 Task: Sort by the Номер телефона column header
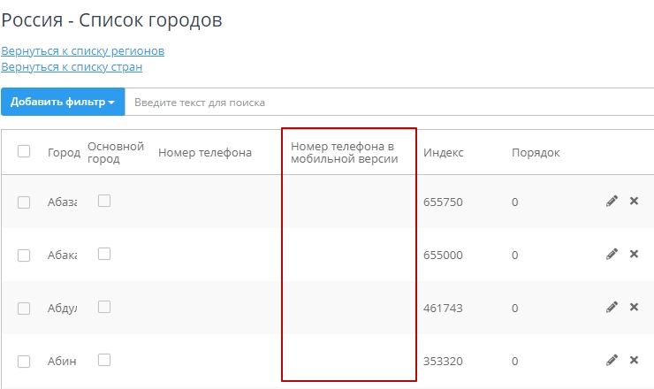point(205,153)
